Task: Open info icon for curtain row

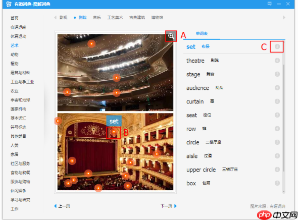Action: 277,101
